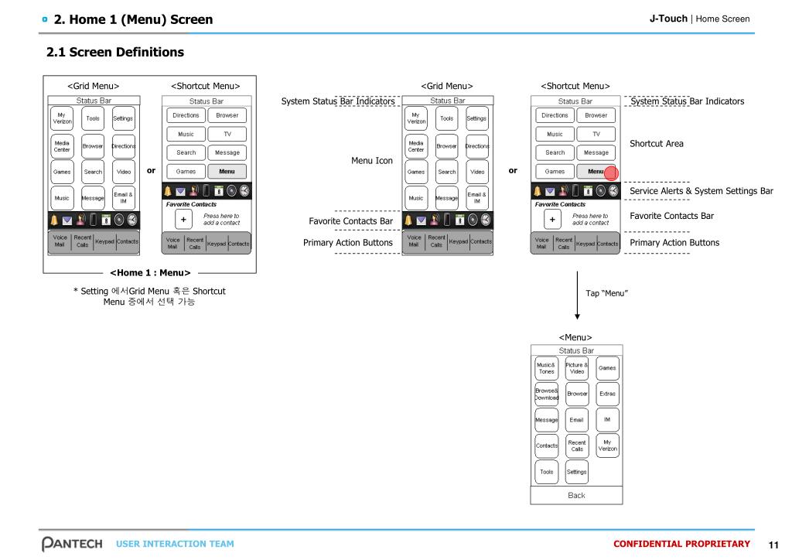Tap Extras in the Menu screen

click(x=608, y=394)
